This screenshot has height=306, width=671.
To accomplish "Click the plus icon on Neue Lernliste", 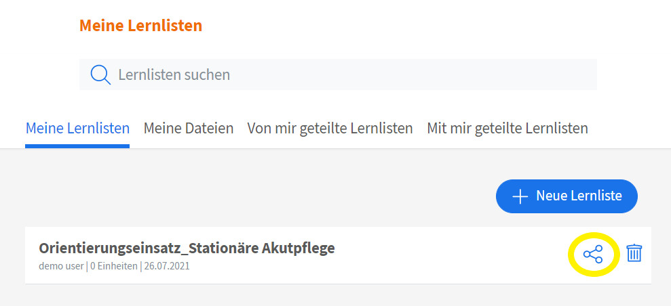I will (x=520, y=196).
